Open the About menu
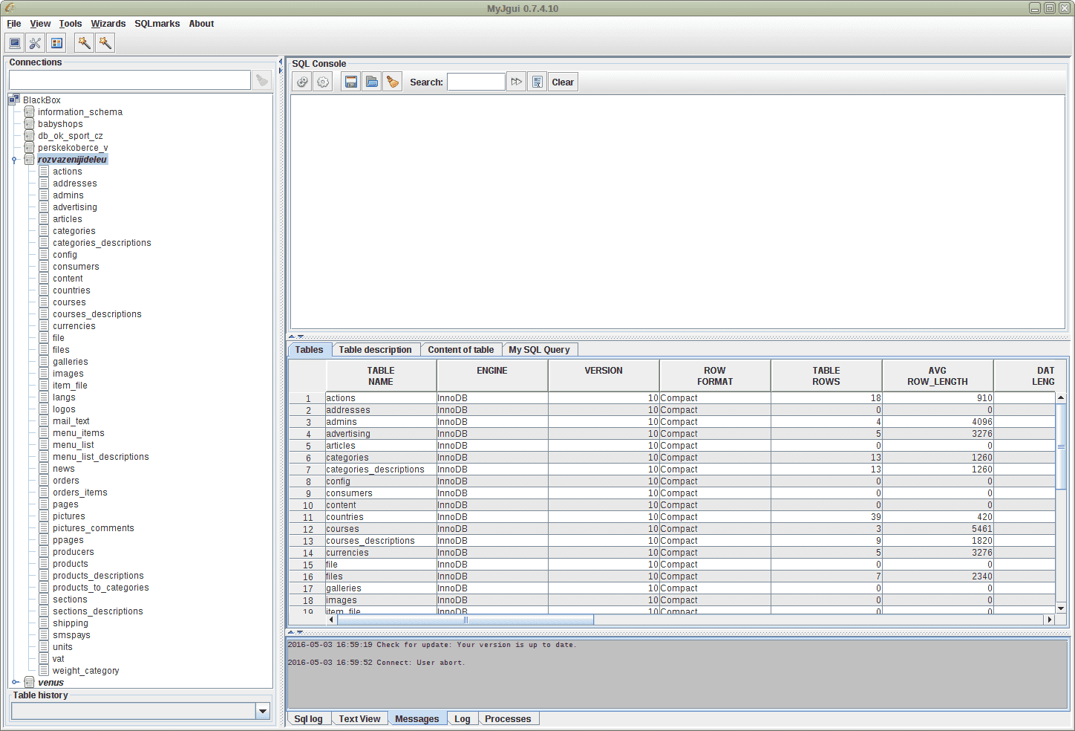The image size is (1075, 731). 201,24
